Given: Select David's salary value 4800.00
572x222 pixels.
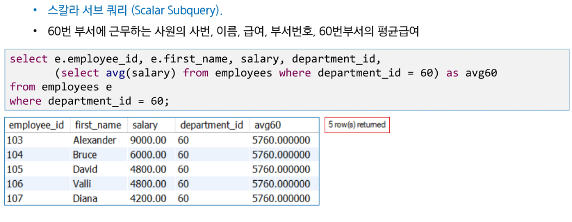Looking at the screenshot, I should 148,169.
